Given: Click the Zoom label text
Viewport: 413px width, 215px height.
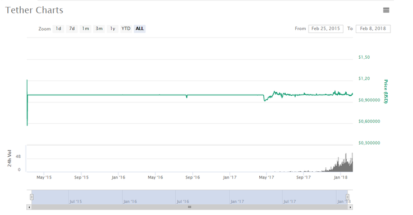Looking at the screenshot, I should (44, 29).
